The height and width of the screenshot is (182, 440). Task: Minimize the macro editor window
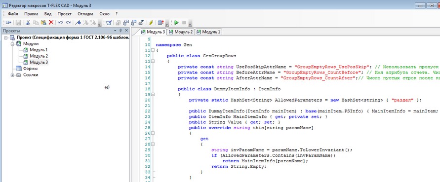(x=421, y=5)
